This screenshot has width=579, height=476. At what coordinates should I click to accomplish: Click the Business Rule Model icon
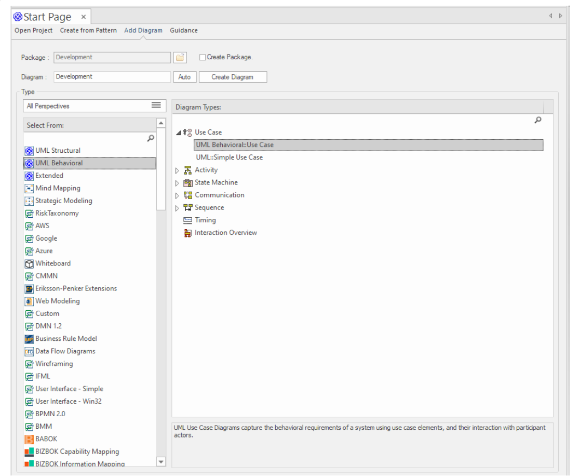coord(29,339)
